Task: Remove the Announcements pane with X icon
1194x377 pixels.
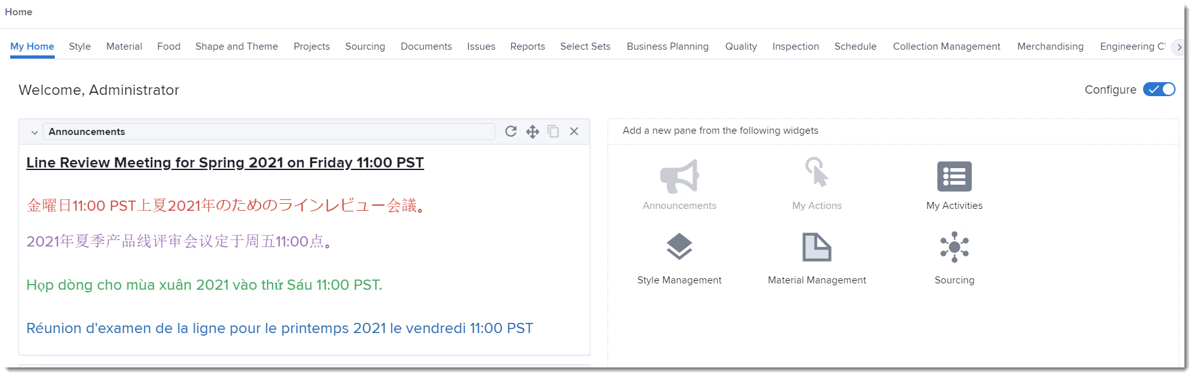Action: pos(574,131)
